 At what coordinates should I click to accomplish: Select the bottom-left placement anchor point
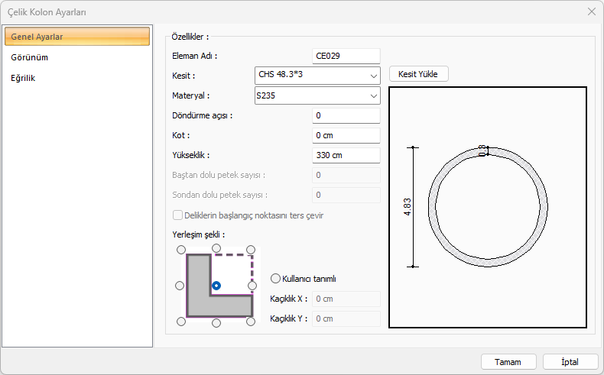click(180, 322)
